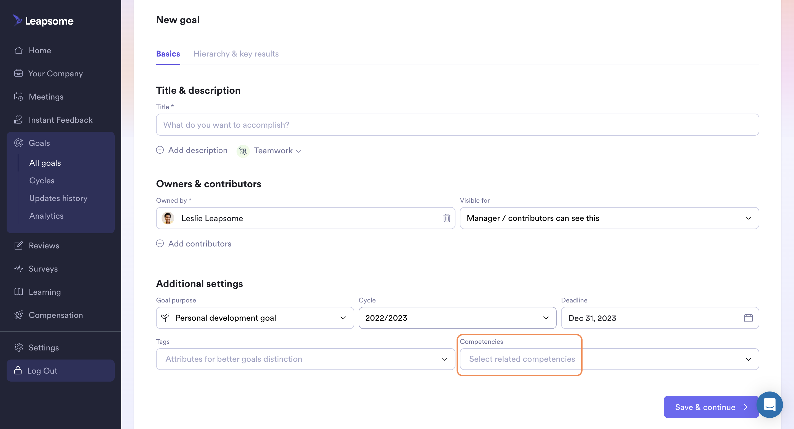The width and height of the screenshot is (794, 429).
Task: Click Save & continue button
Action: (x=711, y=407)
